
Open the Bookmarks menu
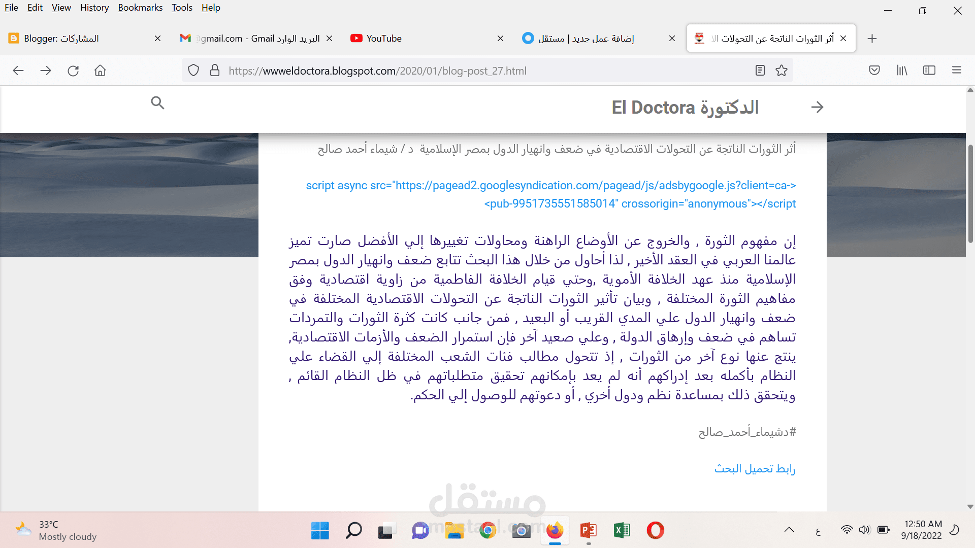pos(140,8)
